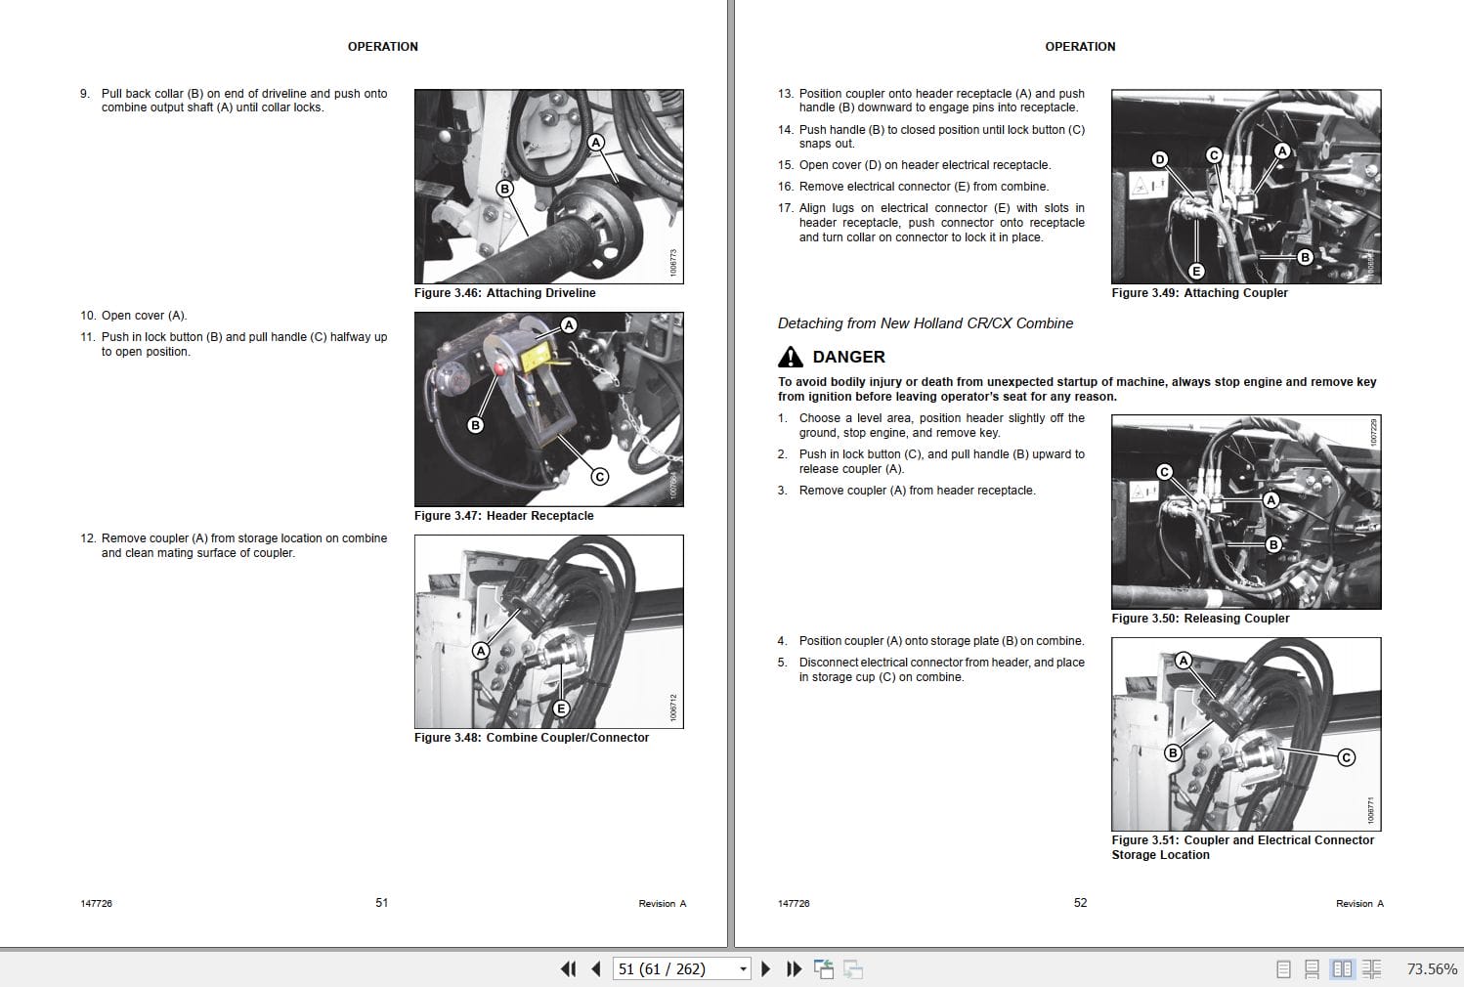The height and width of the screenshot is (987, 1464).
Task: Click 'Revision A' on page 52 footer
Action: pos(1359,904)
